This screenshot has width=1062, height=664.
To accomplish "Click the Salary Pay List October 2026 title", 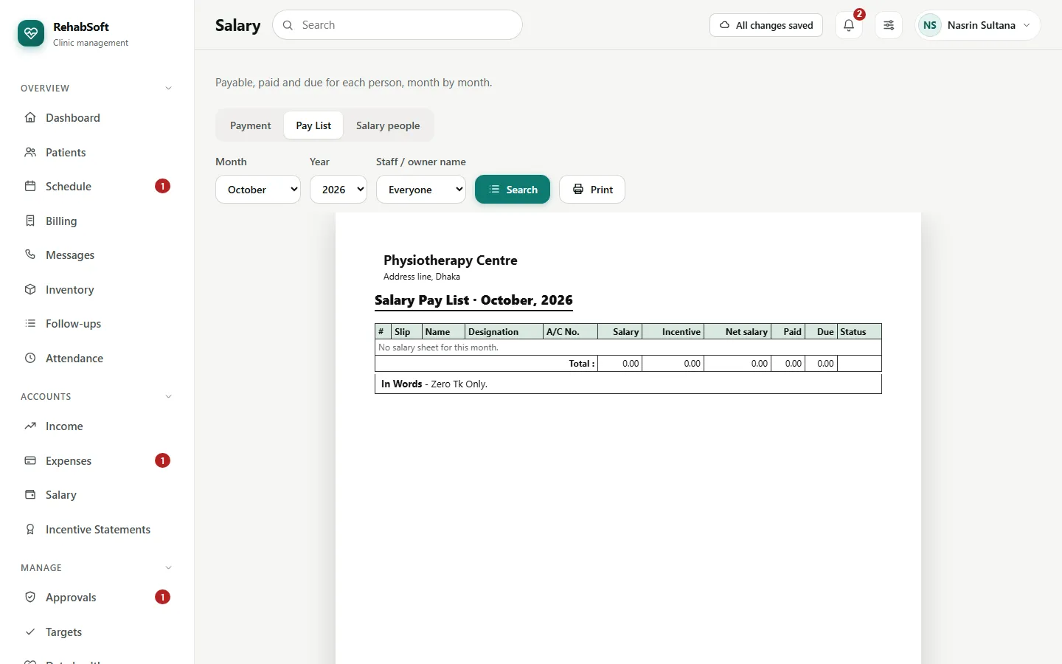I will (473, 300).
